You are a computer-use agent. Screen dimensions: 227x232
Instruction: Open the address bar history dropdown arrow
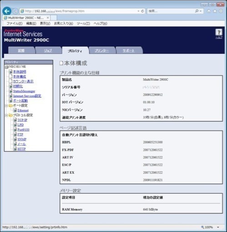click(x=138, y=11)
